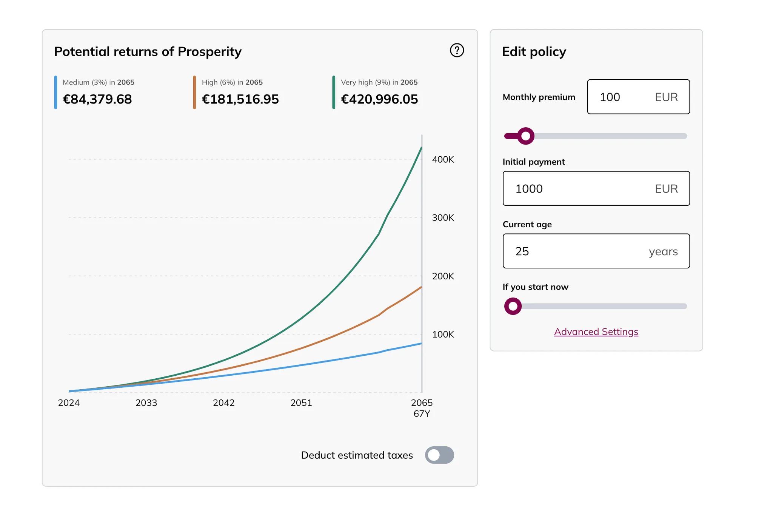Click the Monthly premium input field
The image size is (773, 515).
click(x=638, y=97)
